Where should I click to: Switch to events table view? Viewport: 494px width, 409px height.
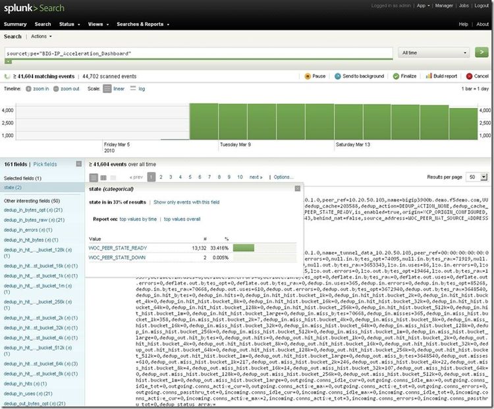[x=103, y=178]
